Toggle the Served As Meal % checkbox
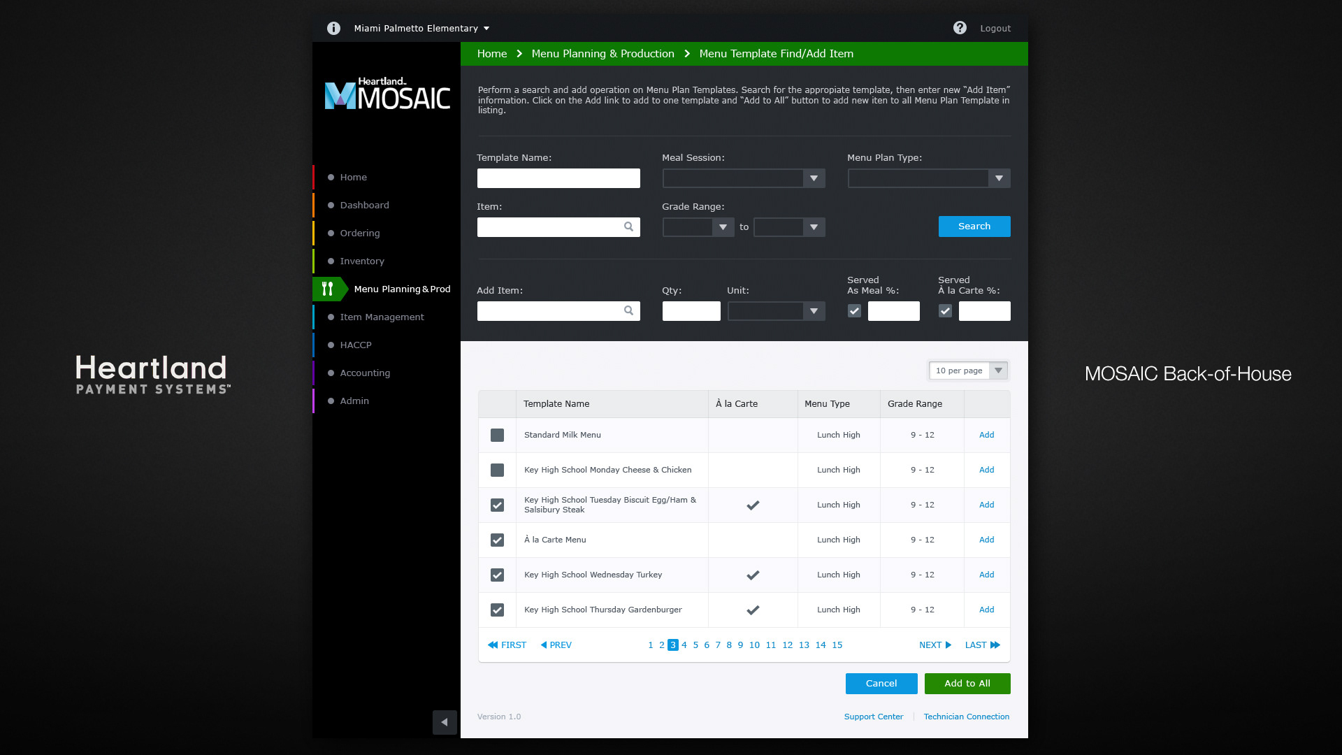The width and height of the screenshot is (1342, 755). [854, 311]
